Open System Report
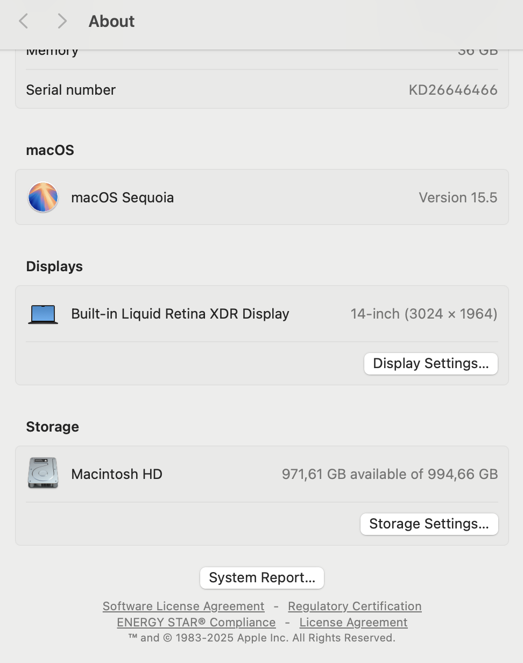Screen dimensions: 523x663 [x=261, y=577]
